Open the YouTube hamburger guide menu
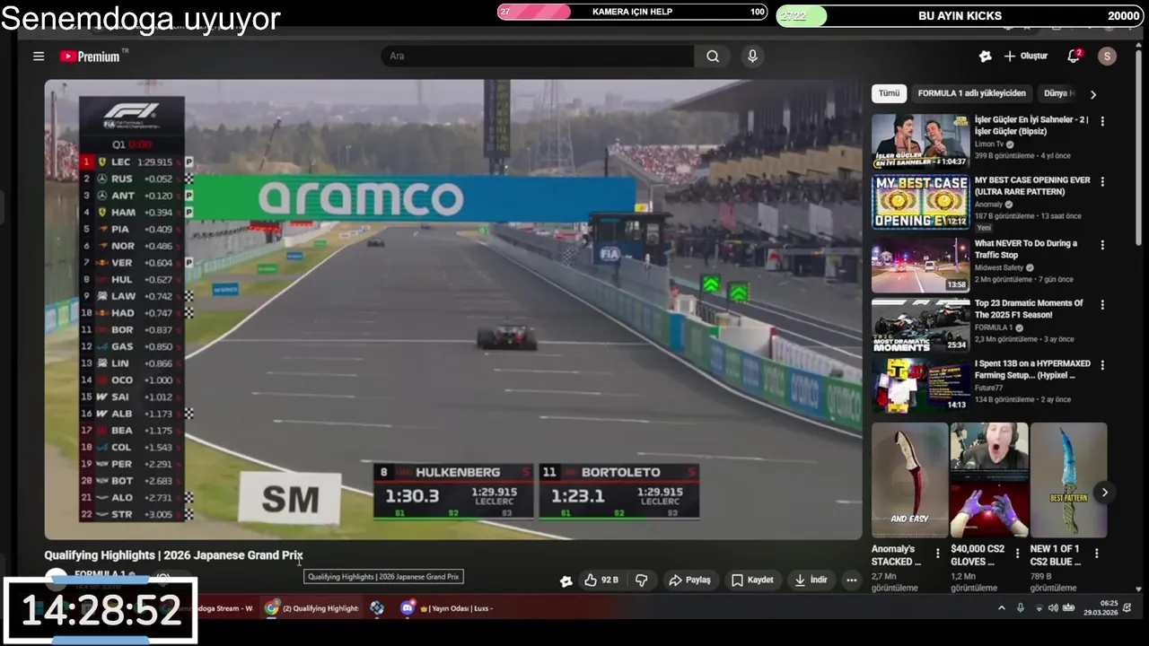Screen dimensions: 1149x646 [x=39, y=56]
